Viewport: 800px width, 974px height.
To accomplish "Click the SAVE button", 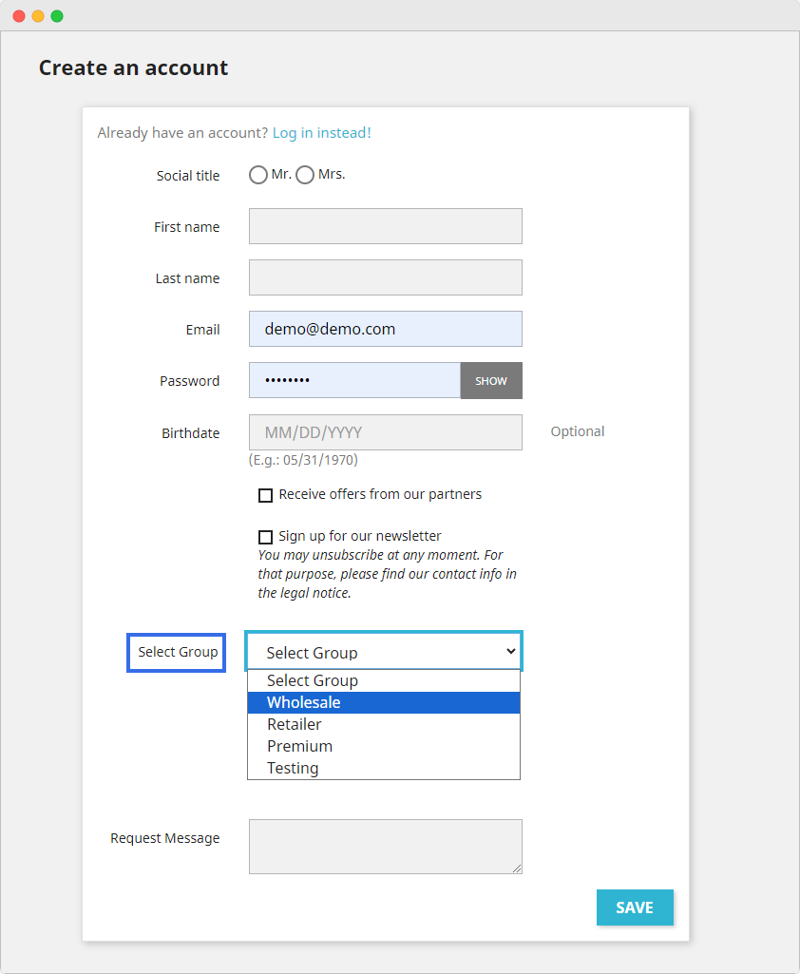I will tap(635, 907).
